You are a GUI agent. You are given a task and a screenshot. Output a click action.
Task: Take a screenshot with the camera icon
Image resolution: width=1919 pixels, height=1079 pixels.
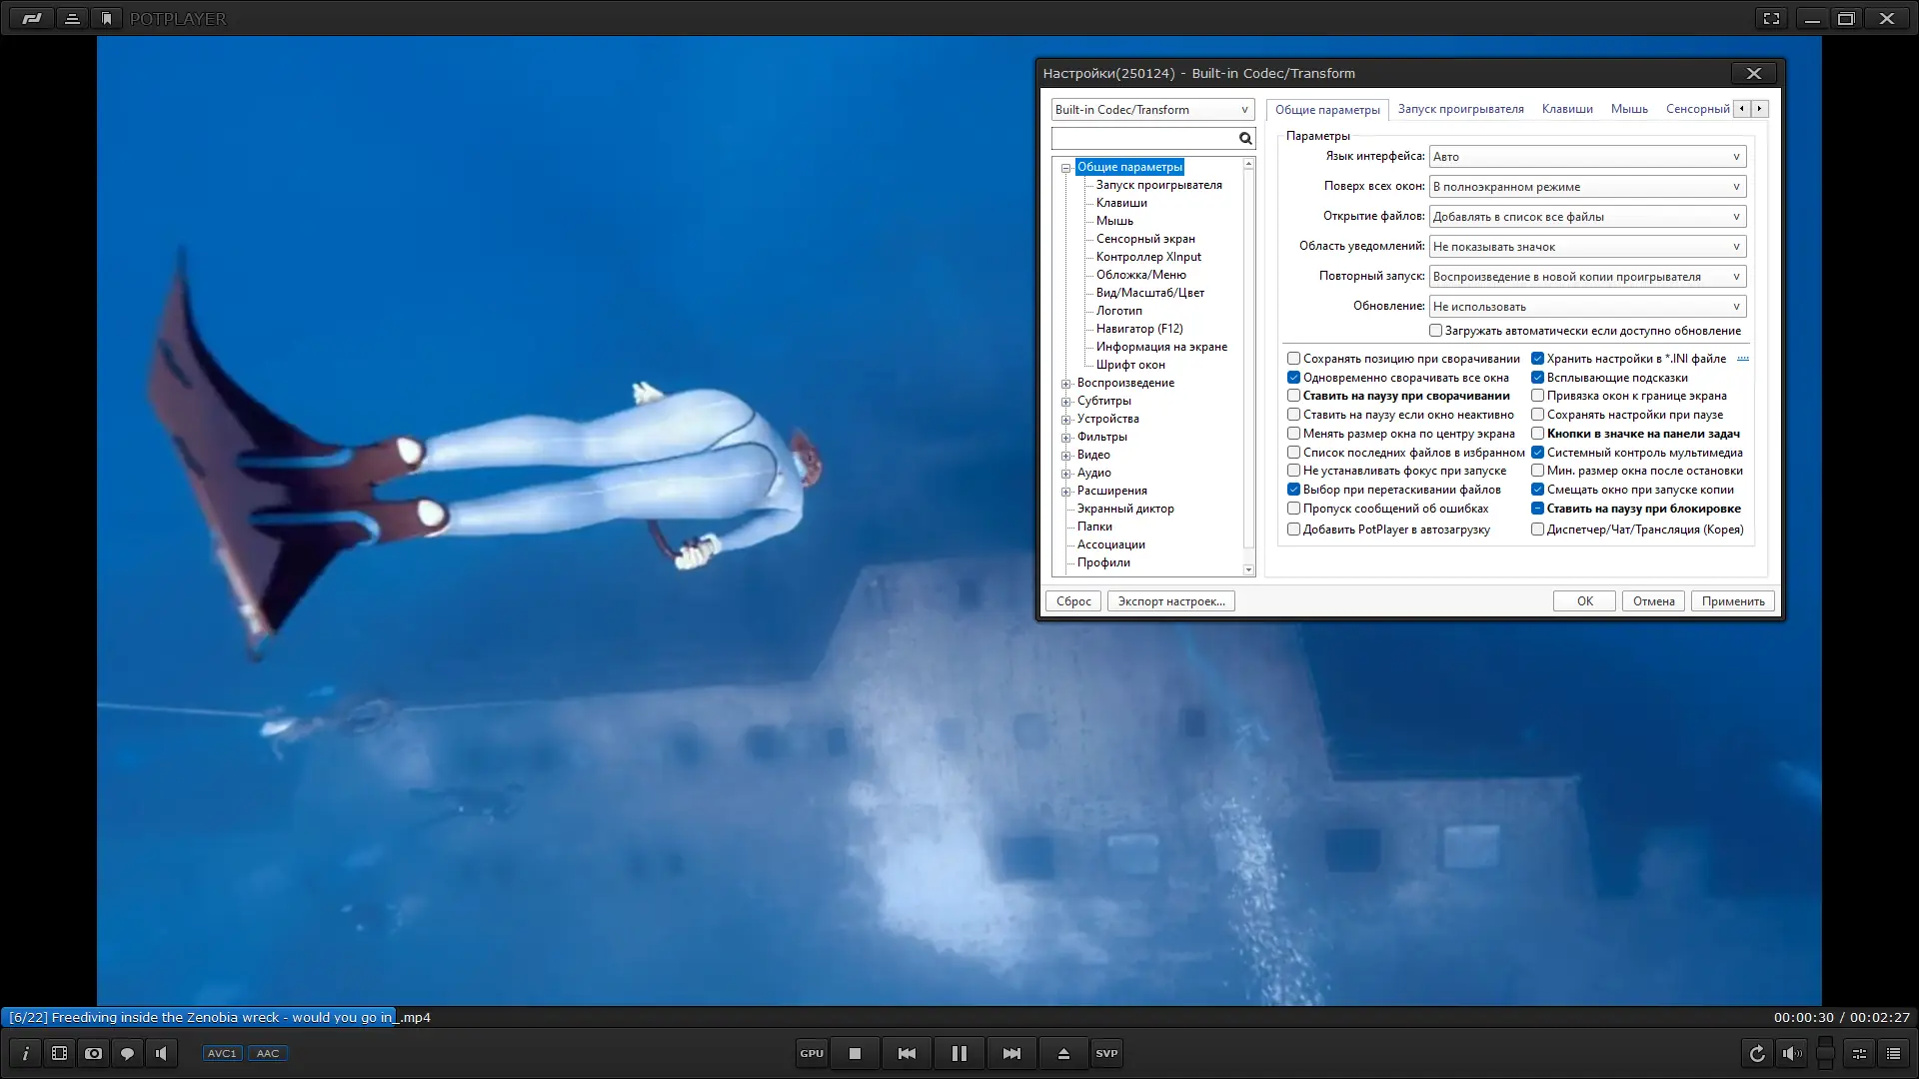tap(93, 1053)
